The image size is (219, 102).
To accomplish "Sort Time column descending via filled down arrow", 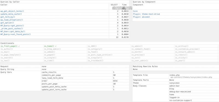I will (123, 9).
